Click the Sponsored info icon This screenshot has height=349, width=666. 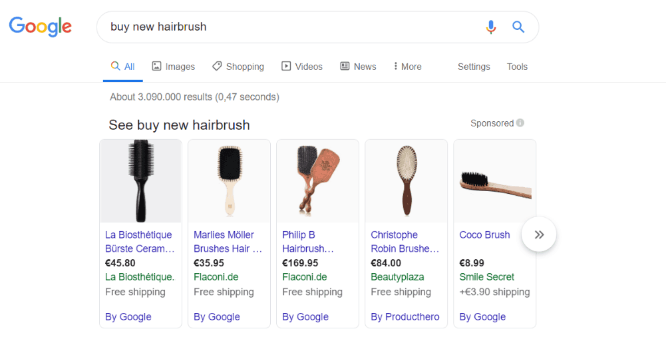pos(520,123)
